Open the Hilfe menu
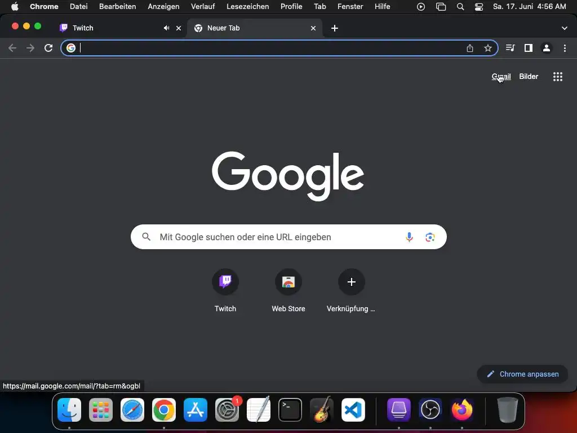The image size is (577, 433). coord(383,7)
